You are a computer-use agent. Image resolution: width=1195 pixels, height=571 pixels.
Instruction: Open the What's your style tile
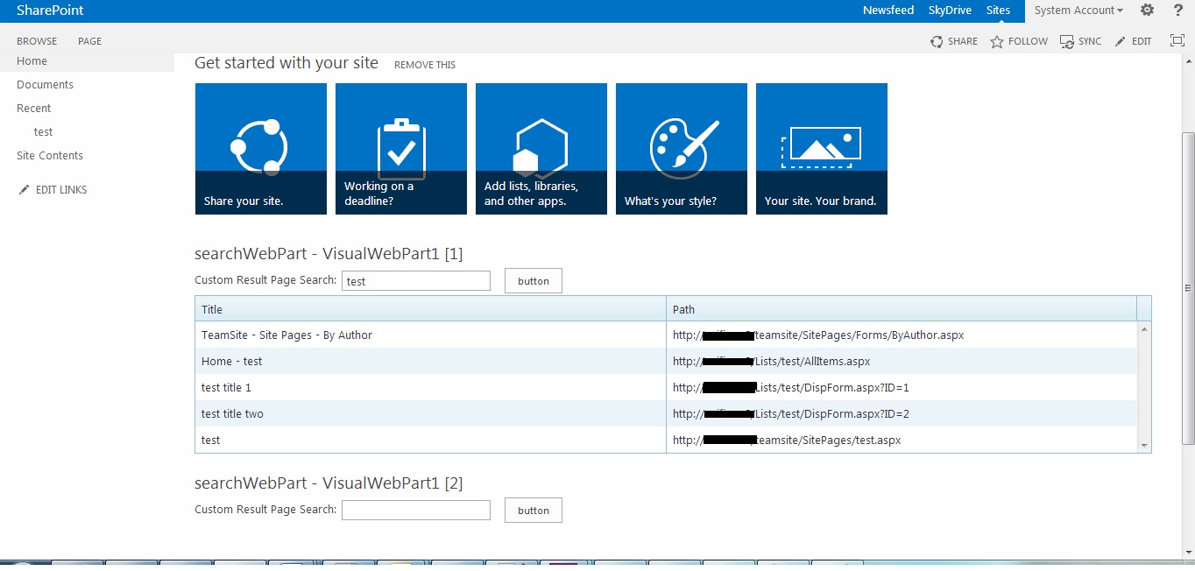681,148
